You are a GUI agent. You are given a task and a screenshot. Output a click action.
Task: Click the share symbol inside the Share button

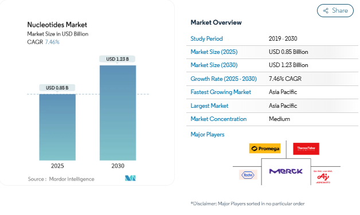pyautogui.click(x=326, y=10)
